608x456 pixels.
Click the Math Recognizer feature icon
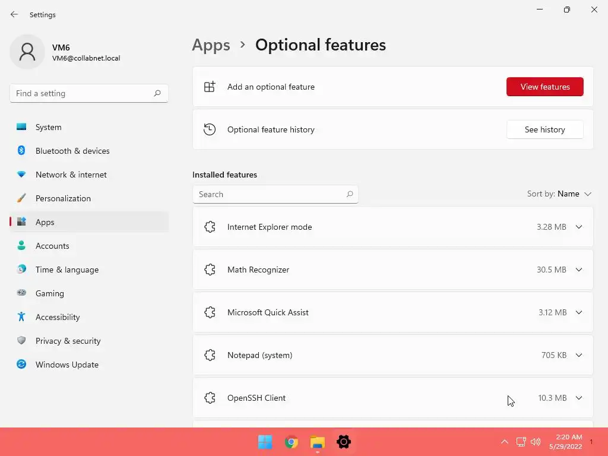coord(210,270)
